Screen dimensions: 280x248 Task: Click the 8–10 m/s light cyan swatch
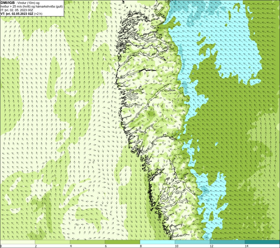157,242
